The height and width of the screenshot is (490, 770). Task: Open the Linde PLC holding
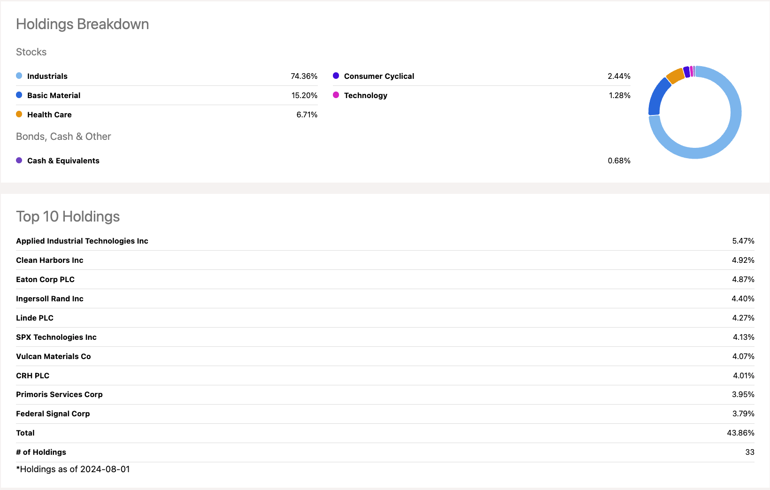coord(35,318)
